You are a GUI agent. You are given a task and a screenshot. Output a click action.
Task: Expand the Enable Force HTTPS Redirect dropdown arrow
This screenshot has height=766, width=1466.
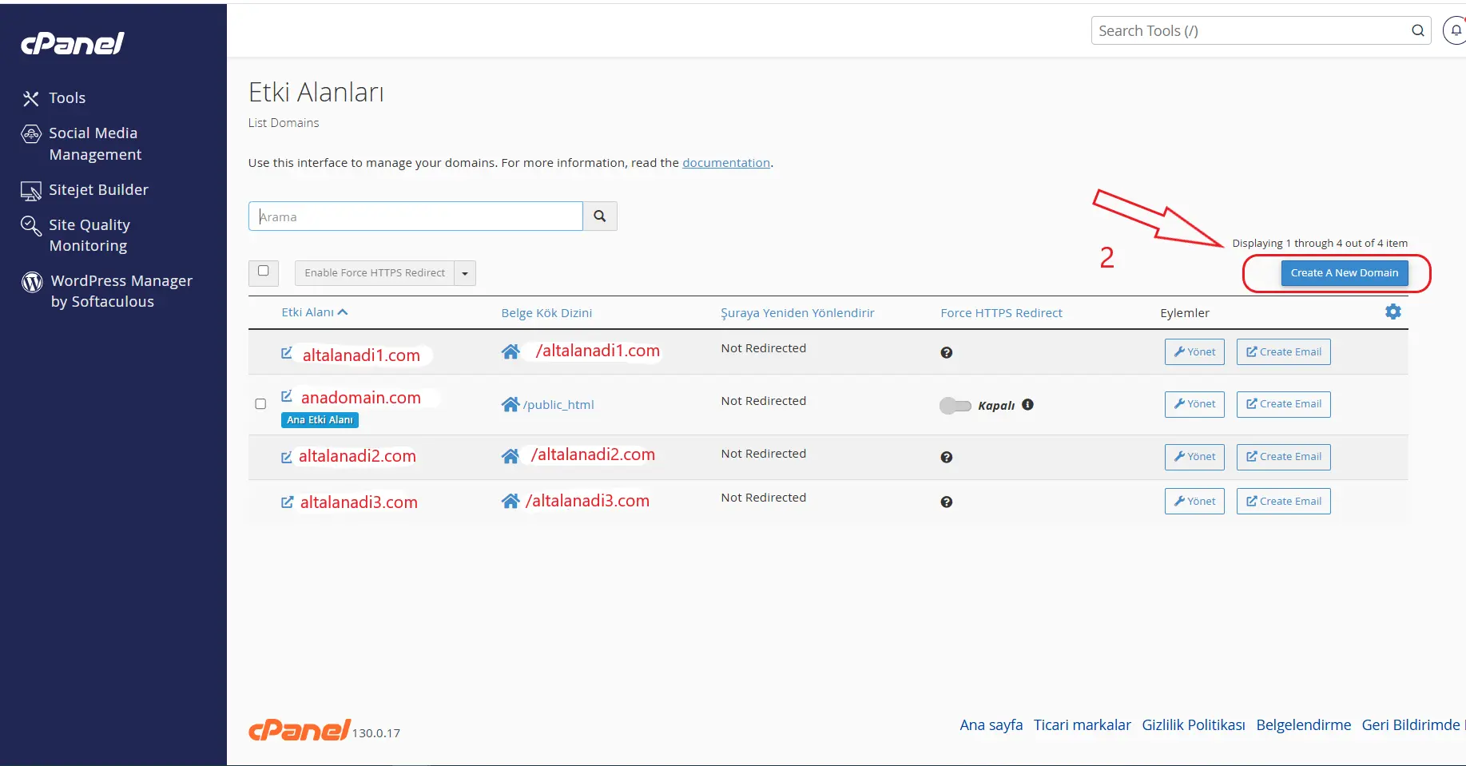tap(465, 273)
